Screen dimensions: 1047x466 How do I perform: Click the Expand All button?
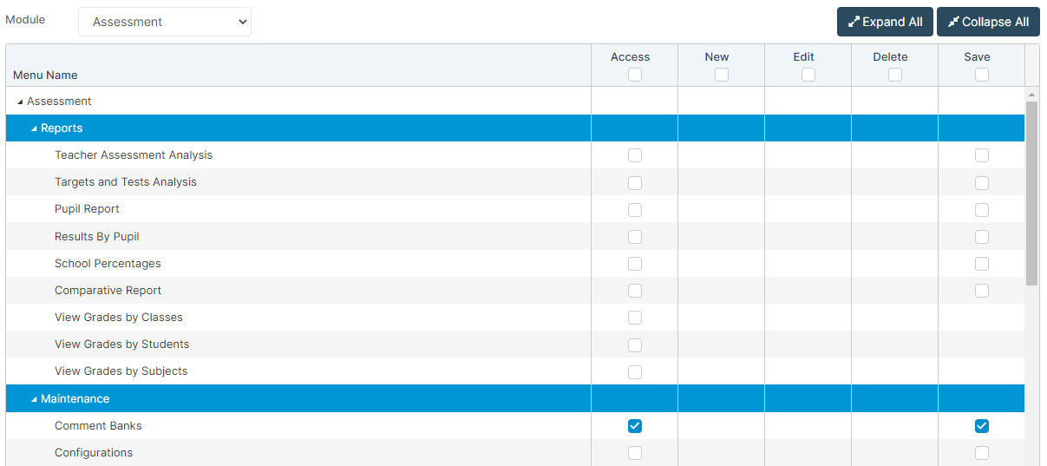pyautogui.click(x=884, y=22)
